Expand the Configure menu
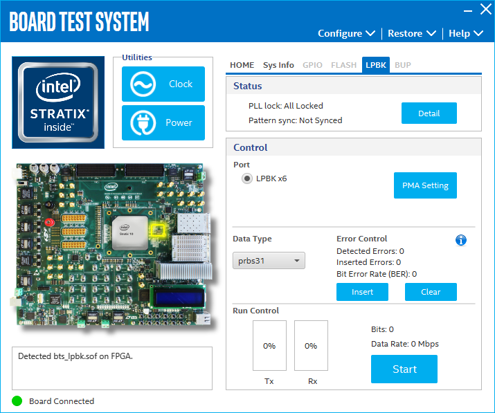 pyautogui.click(x=346, y=33)
